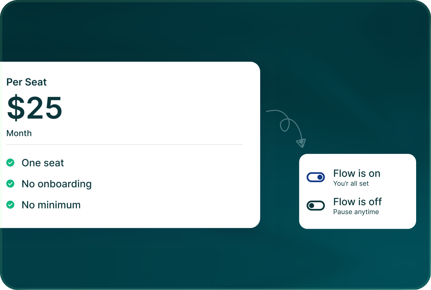Click the "You'r all set" subtitle
431x290 pixels.
[x=351, y=184]
